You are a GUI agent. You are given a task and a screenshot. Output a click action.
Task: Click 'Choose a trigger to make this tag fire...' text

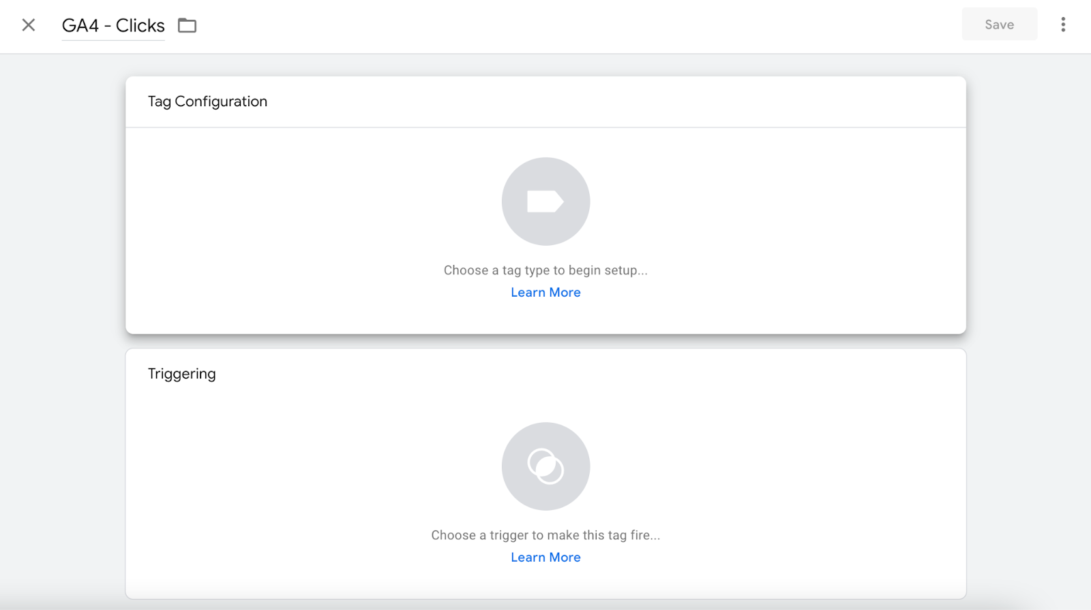point(545,535)
